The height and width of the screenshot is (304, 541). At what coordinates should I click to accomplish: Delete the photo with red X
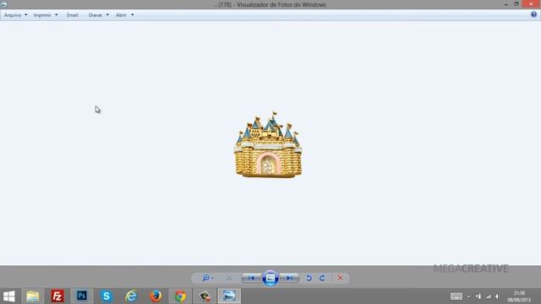click(340, 278)
